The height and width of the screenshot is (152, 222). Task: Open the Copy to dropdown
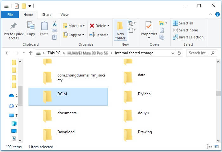[x=74, y=35]
